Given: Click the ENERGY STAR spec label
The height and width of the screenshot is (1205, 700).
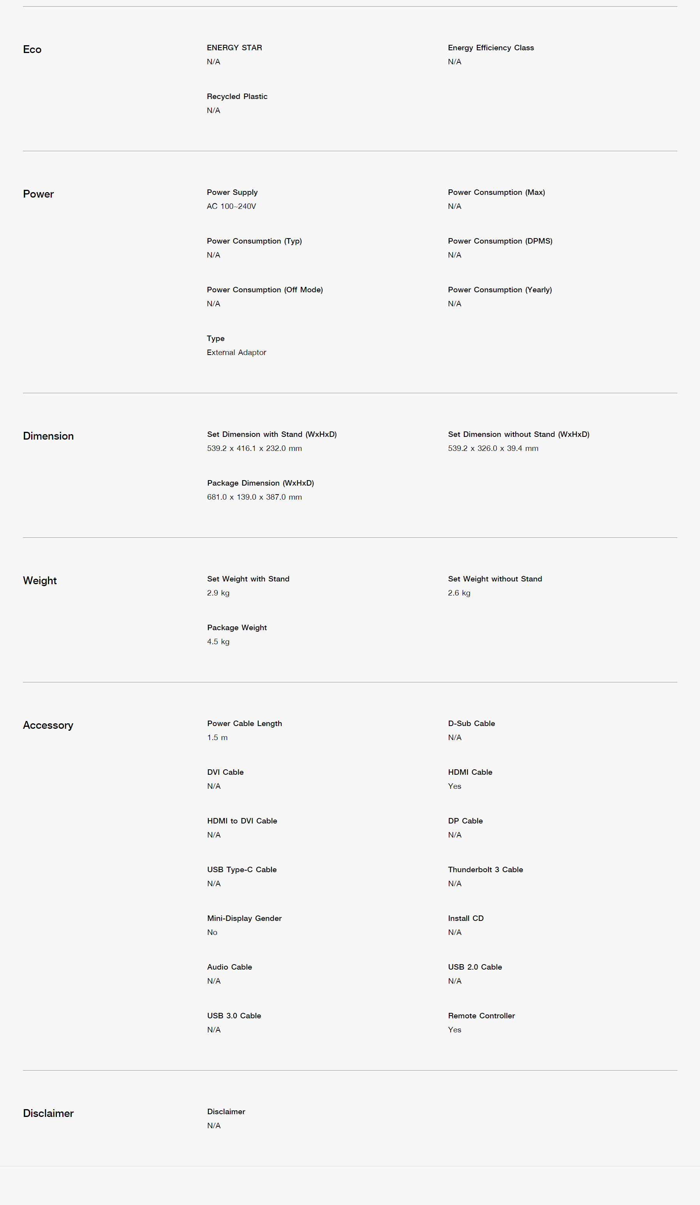Looking at the screenshot, I should pos(234,48).
